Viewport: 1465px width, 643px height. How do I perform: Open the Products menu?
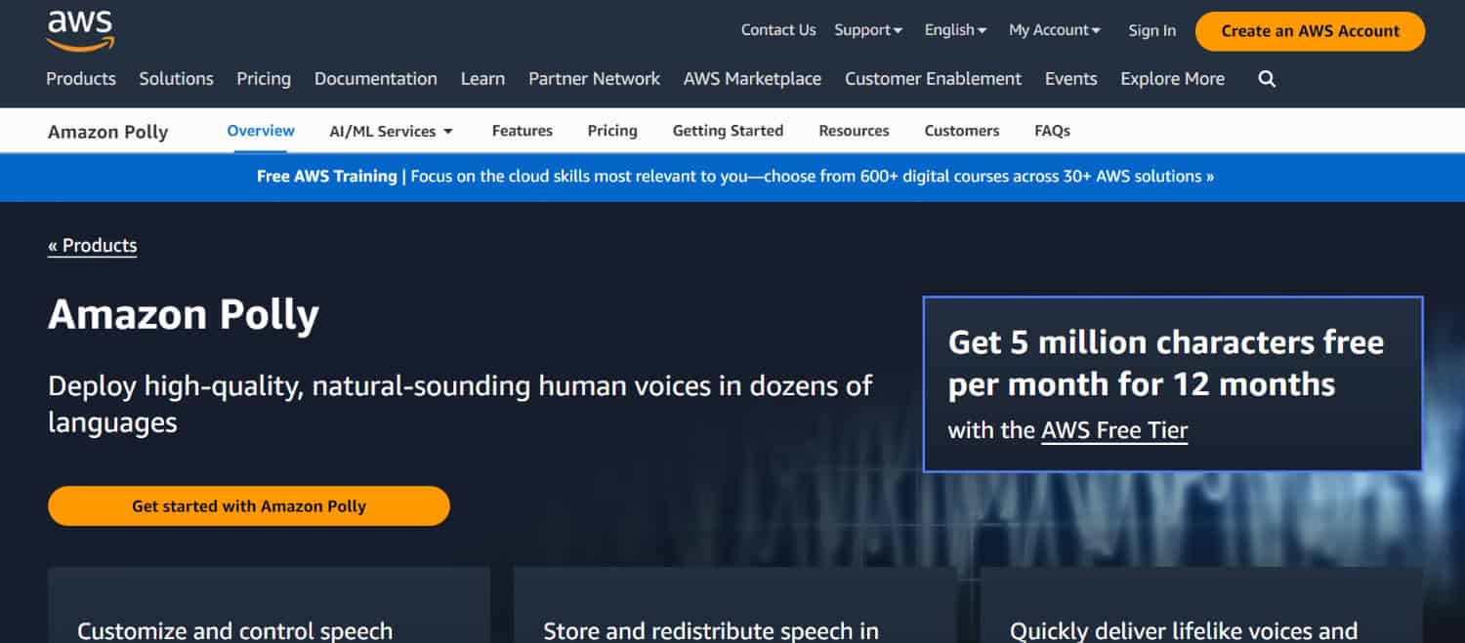pyautogui.click(x=81, y=79)
